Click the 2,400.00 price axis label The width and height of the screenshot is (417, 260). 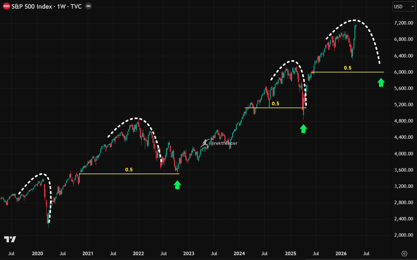tap(404, 219)
